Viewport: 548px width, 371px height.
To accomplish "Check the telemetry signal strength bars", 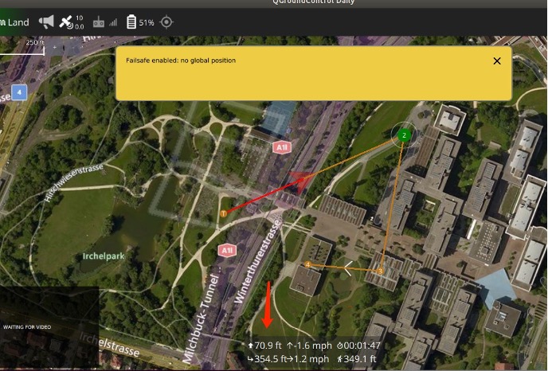I will coord(113,23).
